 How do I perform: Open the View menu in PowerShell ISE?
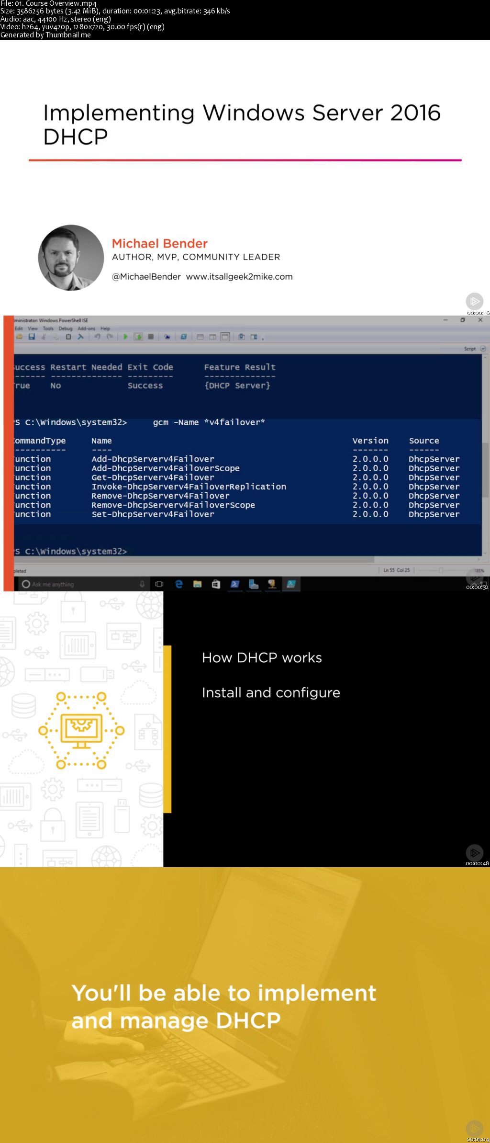[x=33, y=328]
